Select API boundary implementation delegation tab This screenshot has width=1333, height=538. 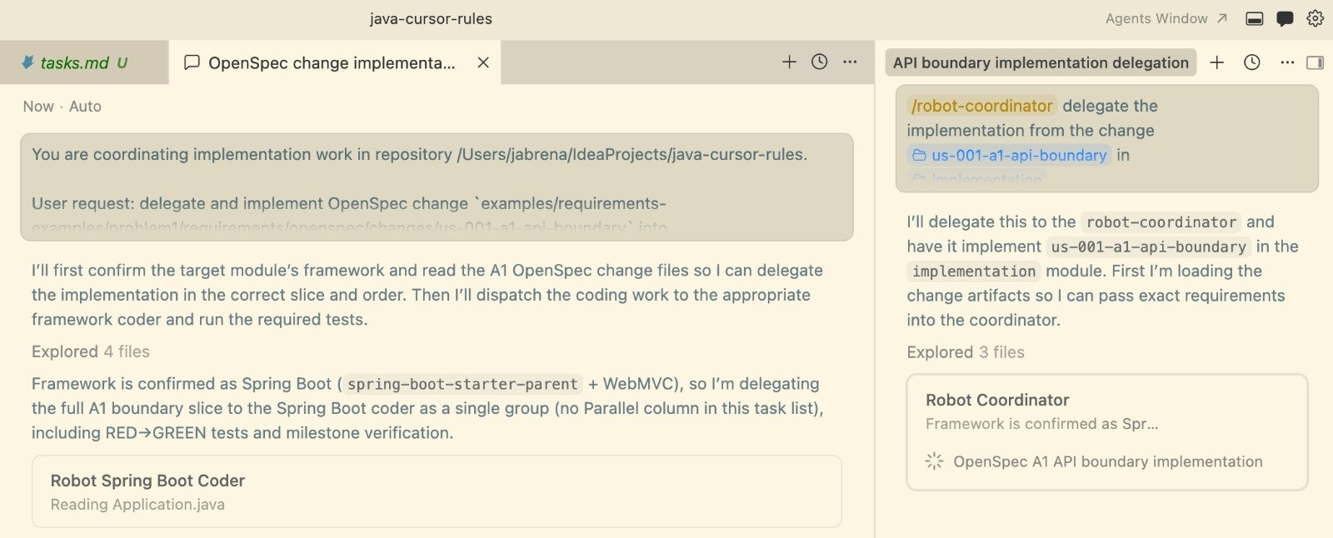[1040, 62]
